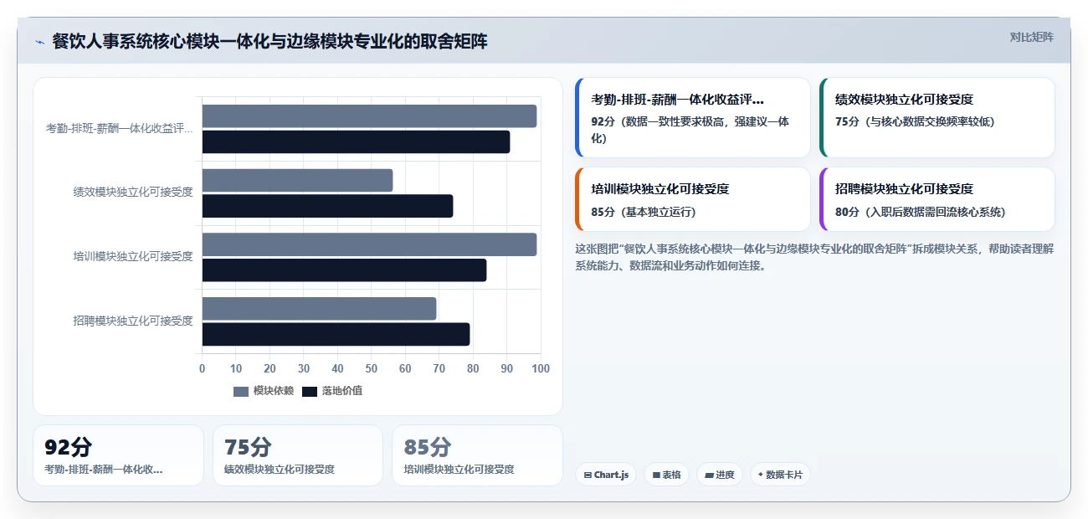
Task: Click the 落地价值 bar for 培训模块
Action: 344,270
